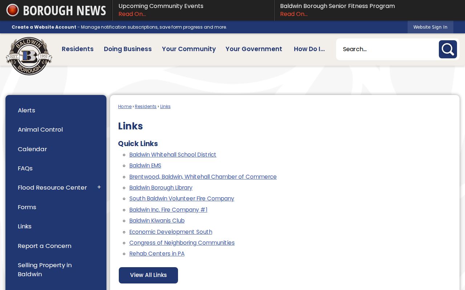Click Create a Website Account link
This screenshot has width=465, height=290.
click(44, 27)
